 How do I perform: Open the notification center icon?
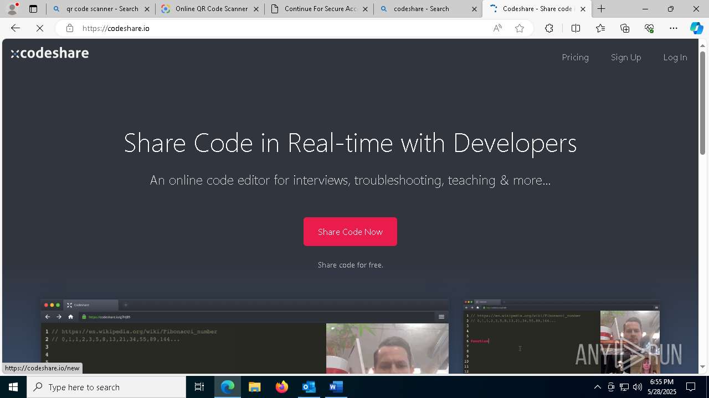pyautogui.click(x=691, y=387)
